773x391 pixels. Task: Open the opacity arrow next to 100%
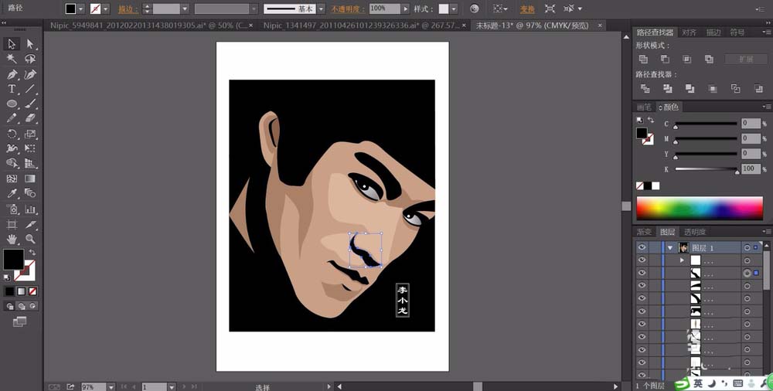pos(405,8)
